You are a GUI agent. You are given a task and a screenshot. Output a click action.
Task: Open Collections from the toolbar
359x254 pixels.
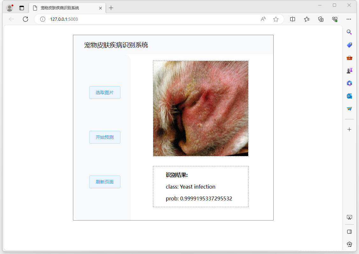coord(321,19)
